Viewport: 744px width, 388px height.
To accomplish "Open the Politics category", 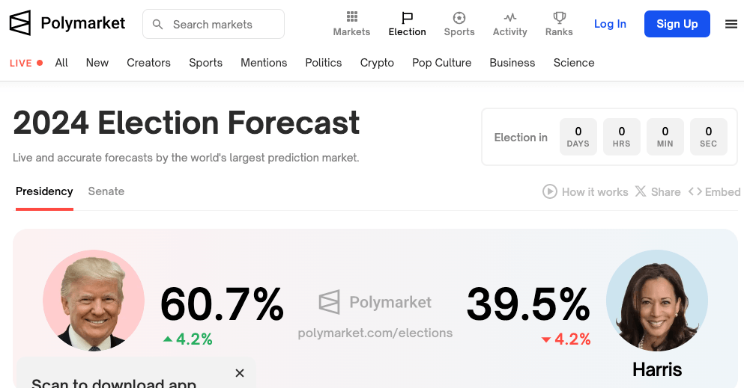I will tap(324, 63).
